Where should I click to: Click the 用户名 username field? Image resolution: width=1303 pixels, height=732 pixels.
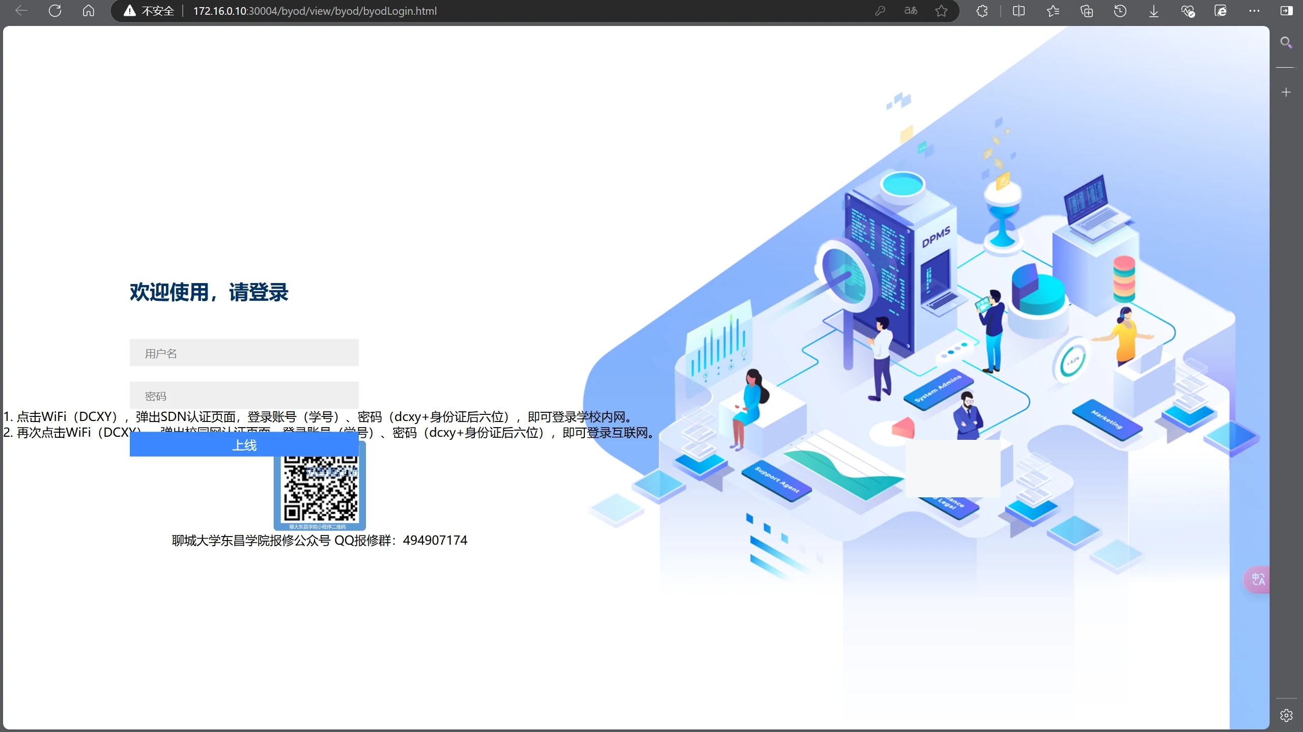[x=244, y=353]
